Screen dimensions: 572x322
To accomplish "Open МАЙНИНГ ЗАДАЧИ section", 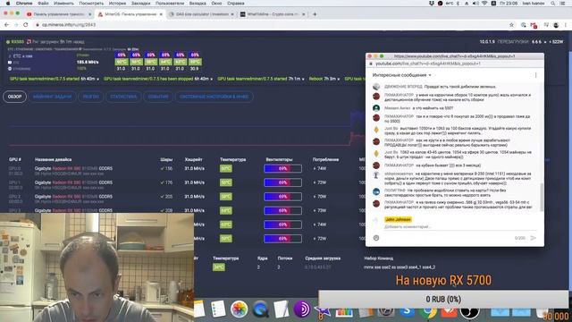I will pyautogui.click(x=52, y=97).
